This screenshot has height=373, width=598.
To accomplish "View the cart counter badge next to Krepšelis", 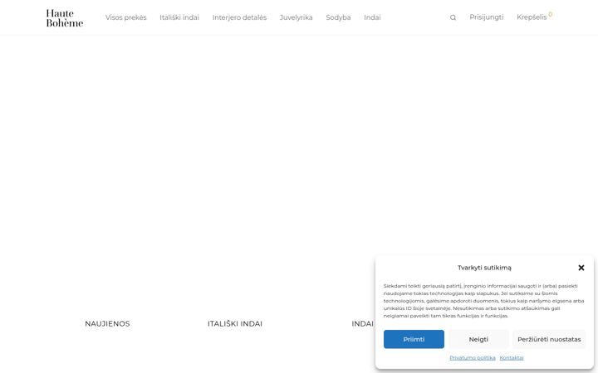I will point(551,14).
